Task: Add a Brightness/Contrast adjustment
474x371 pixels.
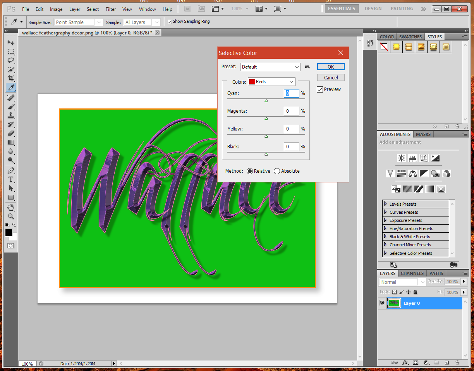Action: point(402,158)
